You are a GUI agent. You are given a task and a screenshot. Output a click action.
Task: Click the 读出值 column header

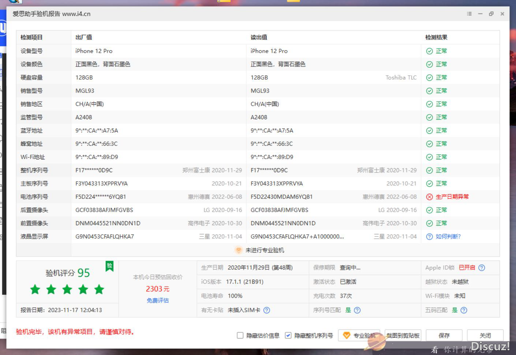click(259, 37)
